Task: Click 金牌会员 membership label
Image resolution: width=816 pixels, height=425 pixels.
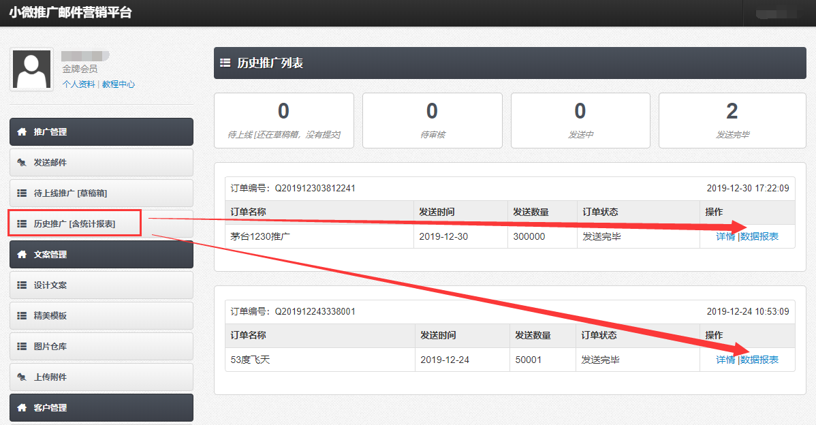Action: tap(80, 69)
